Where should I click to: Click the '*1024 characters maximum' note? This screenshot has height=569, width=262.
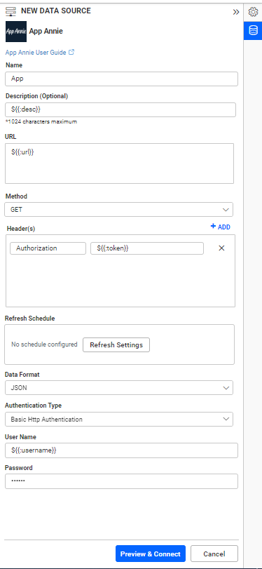pos(41,122)
